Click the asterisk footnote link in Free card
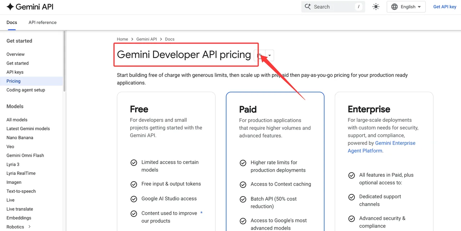This screenshot has width=461, height=231. coord(201,213)
